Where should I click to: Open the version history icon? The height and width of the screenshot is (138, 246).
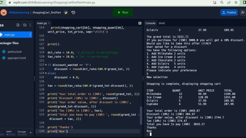pos(73,12)
